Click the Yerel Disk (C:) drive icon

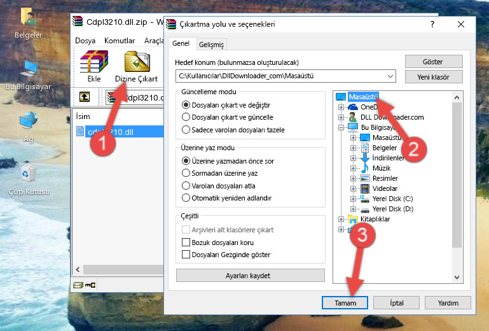[364, 199]
